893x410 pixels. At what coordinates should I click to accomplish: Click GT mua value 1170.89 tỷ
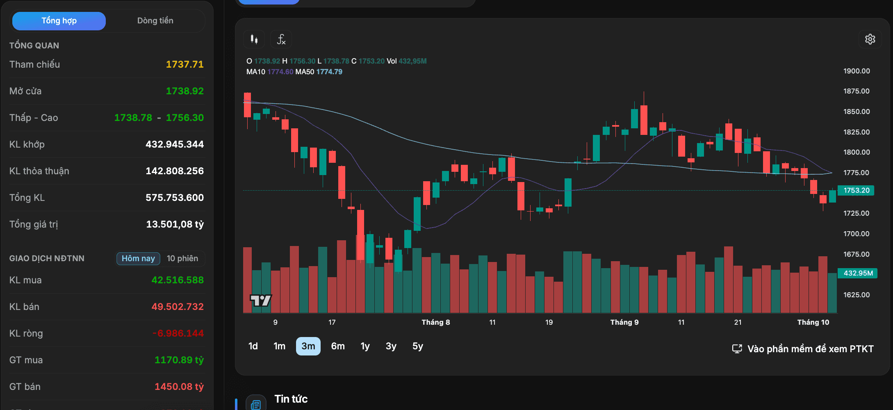click(179, 360)
